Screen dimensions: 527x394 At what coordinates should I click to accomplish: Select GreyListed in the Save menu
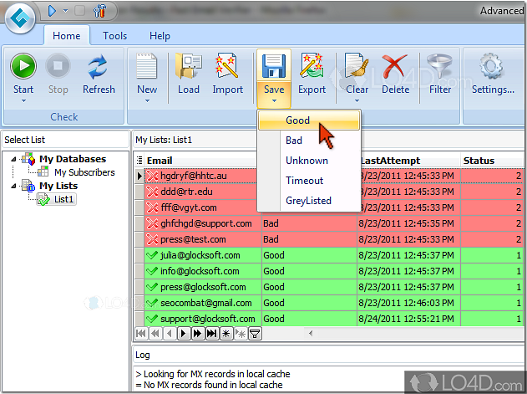pyautogui.click(x=308, y=201)
